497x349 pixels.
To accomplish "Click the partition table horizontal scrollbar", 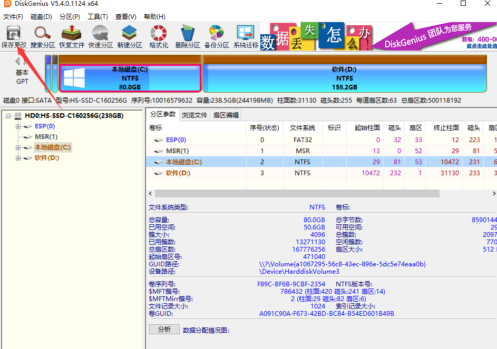I will [295, 194].
